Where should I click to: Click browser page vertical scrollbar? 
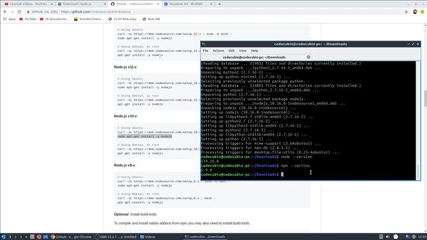click(x=425, y=99)
